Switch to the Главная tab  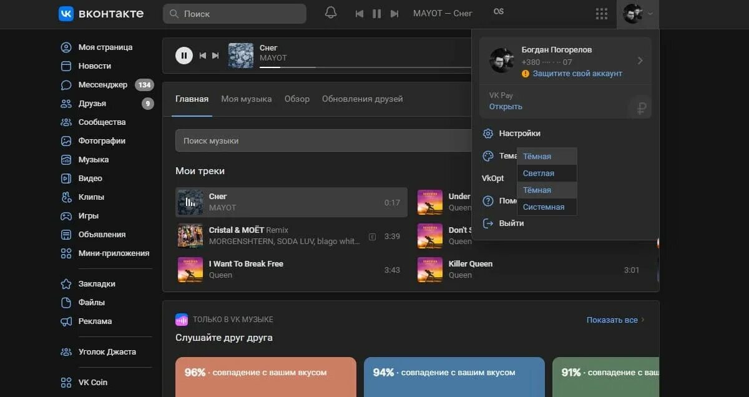point(192,99)
